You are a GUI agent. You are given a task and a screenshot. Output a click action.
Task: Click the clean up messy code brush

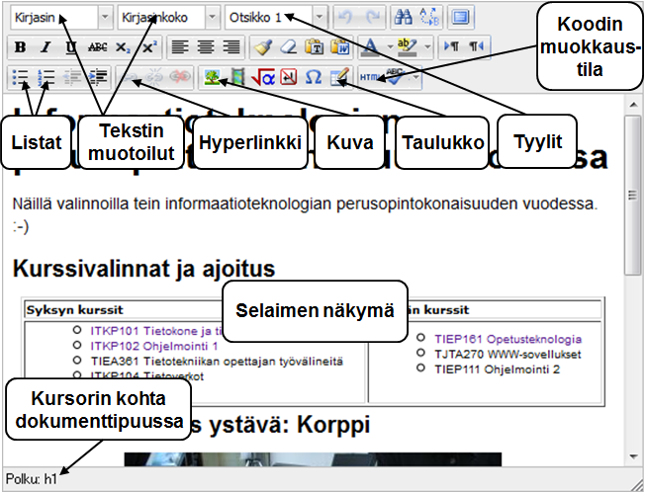[262, 47]
